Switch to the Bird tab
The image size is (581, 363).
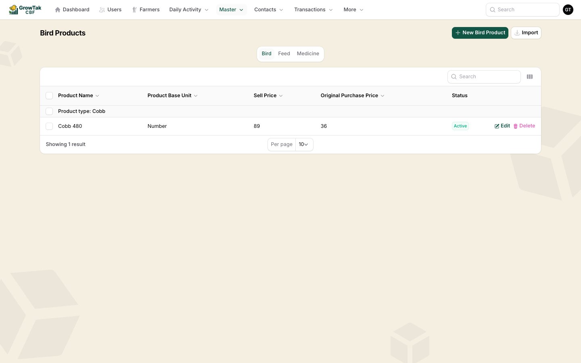[266, 54]
